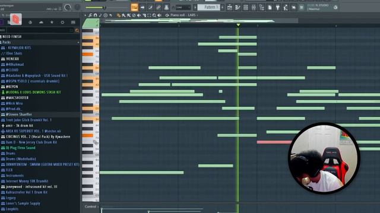Open the Pattern 1 selector
The width and height of the screenshot is (380, 213).
pyautogui.click(x=209, y=8)
